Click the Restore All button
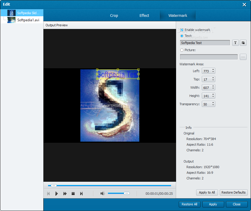Image resolution: width=251 pixels, height=211 pixels. click(x=189, y=204)
